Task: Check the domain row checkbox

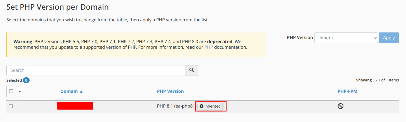Action: coord(11,106)
